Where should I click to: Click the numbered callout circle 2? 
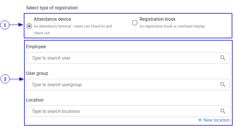click(5, 79)
